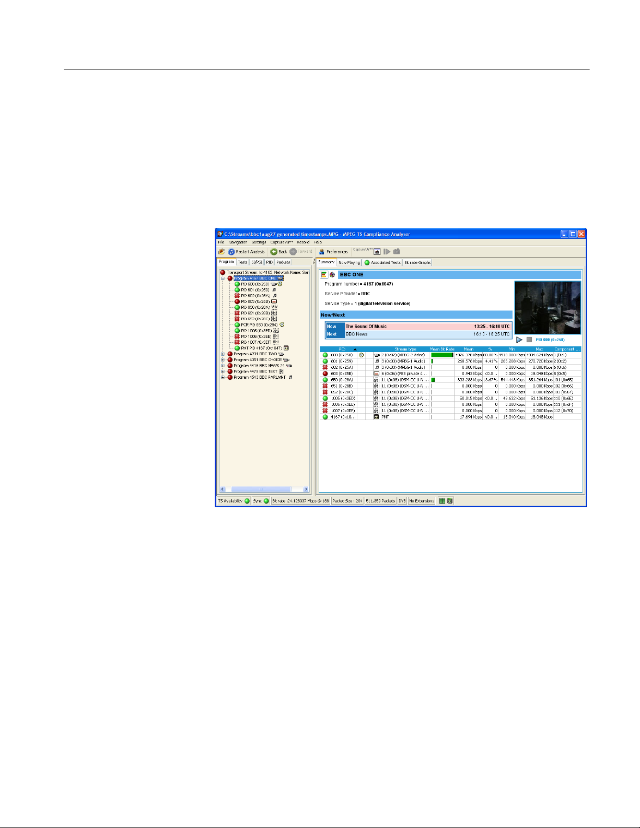Viewport: 640px width, 828px height.
Task: Select the Program tab
Action: coord(226,262)
